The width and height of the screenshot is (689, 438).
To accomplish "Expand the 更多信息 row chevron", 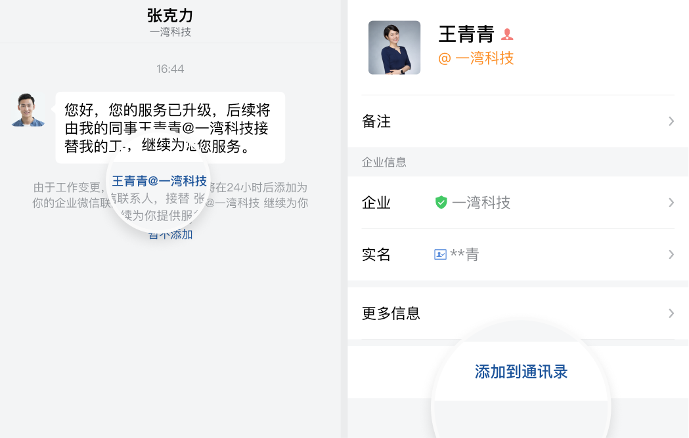I will pos(671,313).
